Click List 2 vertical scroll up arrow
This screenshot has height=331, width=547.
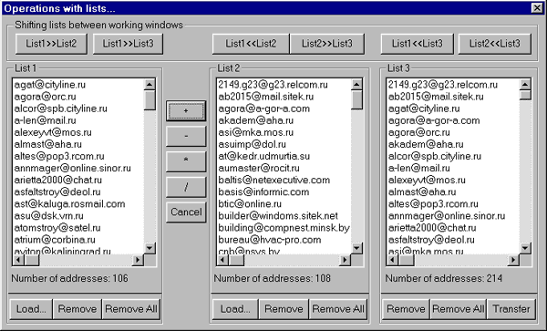pos(356,85)
